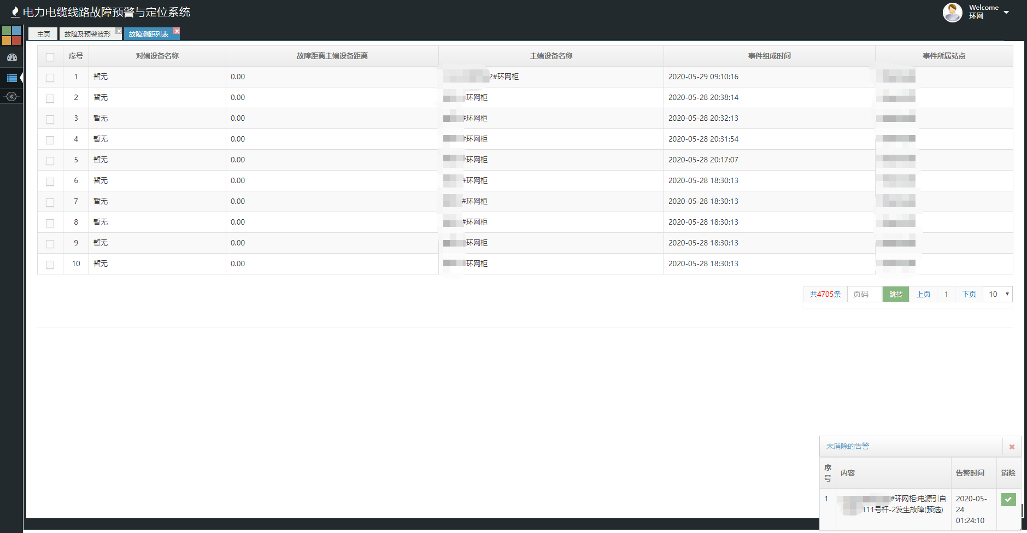This screenshot has height=533, width=1027.
Task: Open the page size dropdown showing 10
Action: coord(997,294)
